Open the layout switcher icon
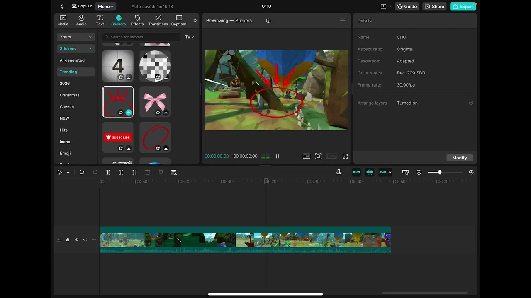The image size is (531, 298). coord(383,7)
